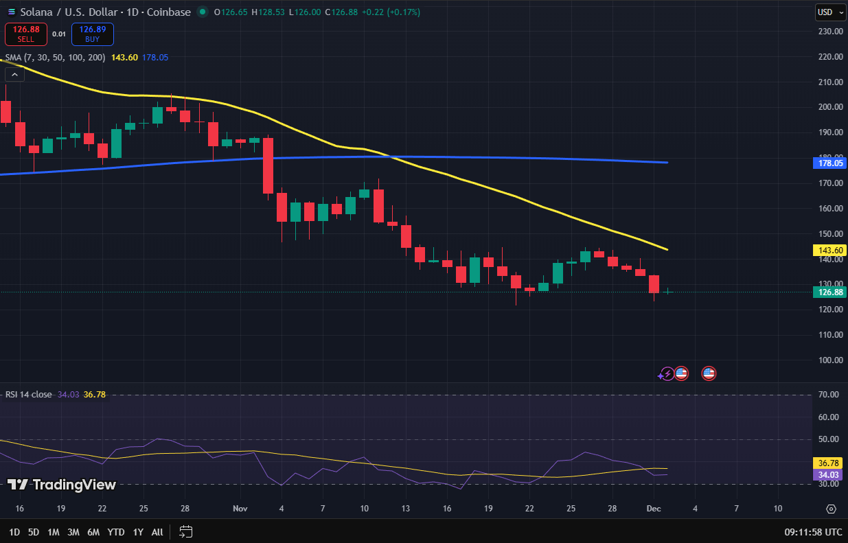Open the timezone menu showing 09:11:58 UTC
The height and width of the screenshot is (543, 848).
click(x=813, y=532)
